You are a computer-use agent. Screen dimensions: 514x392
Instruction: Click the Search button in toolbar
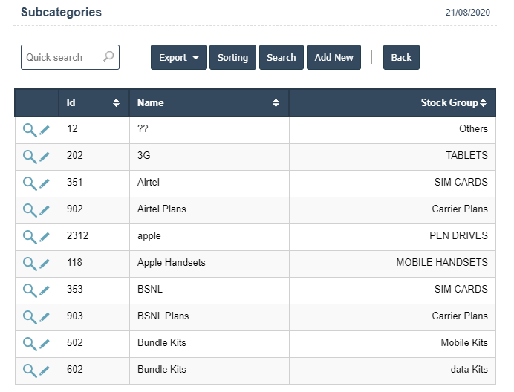pos(281,58)
